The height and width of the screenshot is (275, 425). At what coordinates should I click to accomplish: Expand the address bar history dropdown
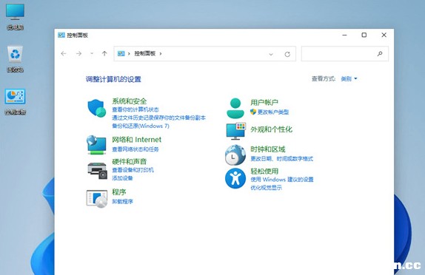pyautogui.click(x=271, y=54)
